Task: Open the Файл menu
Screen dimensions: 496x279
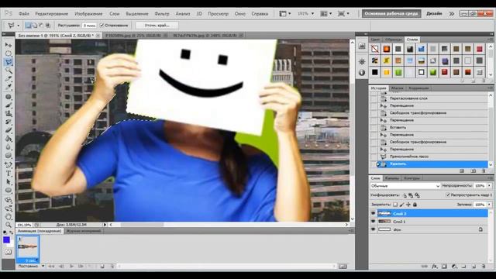Action: tap(24, 14)
